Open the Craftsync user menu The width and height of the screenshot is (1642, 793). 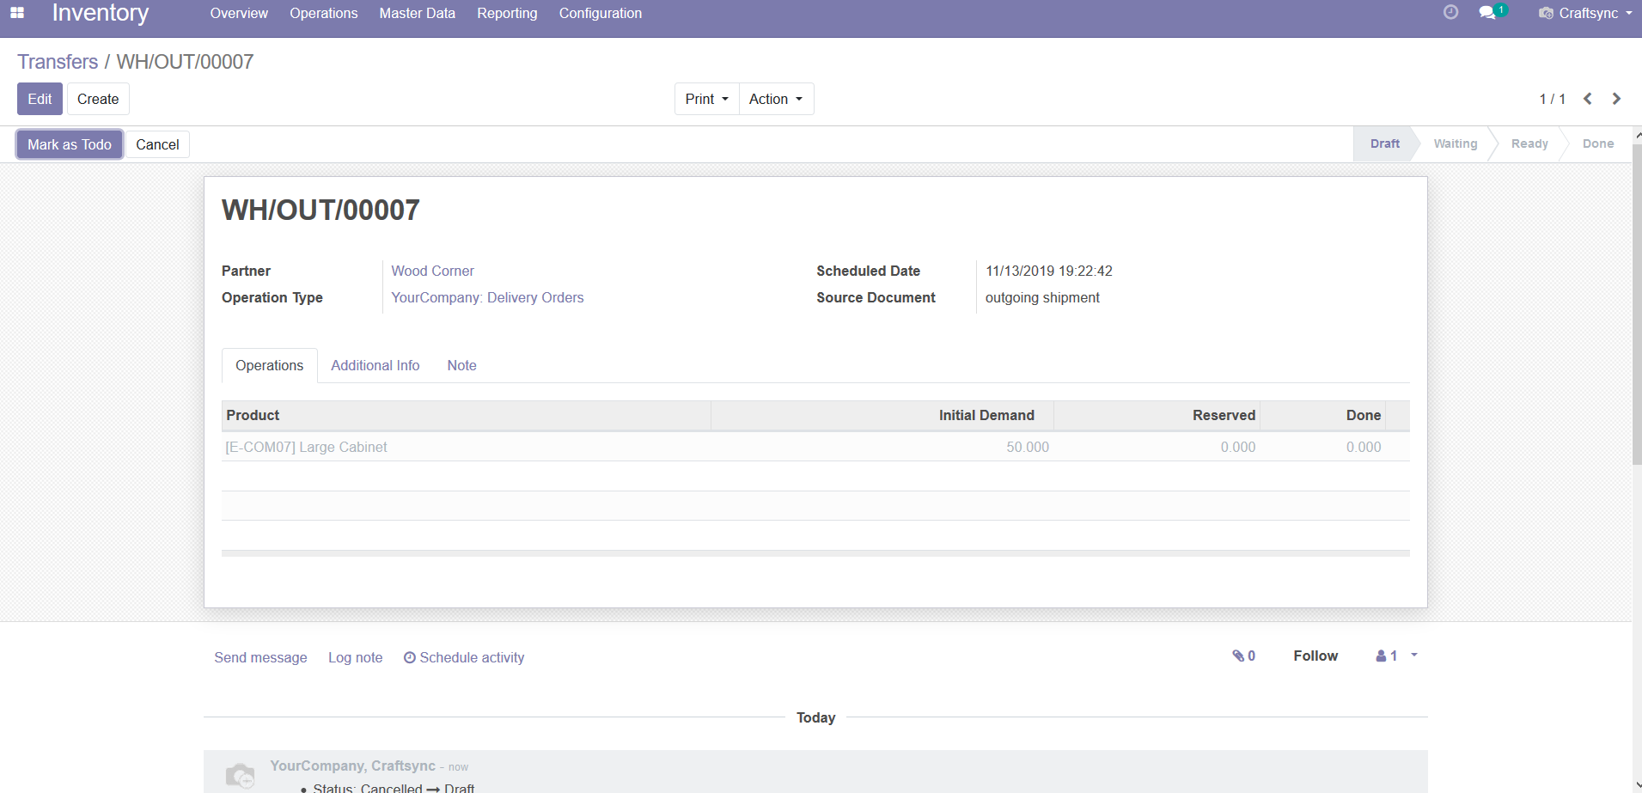tap(1586, 13)
